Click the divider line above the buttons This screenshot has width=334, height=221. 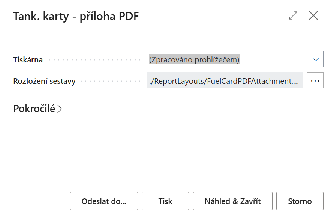[x=168, y=181]
